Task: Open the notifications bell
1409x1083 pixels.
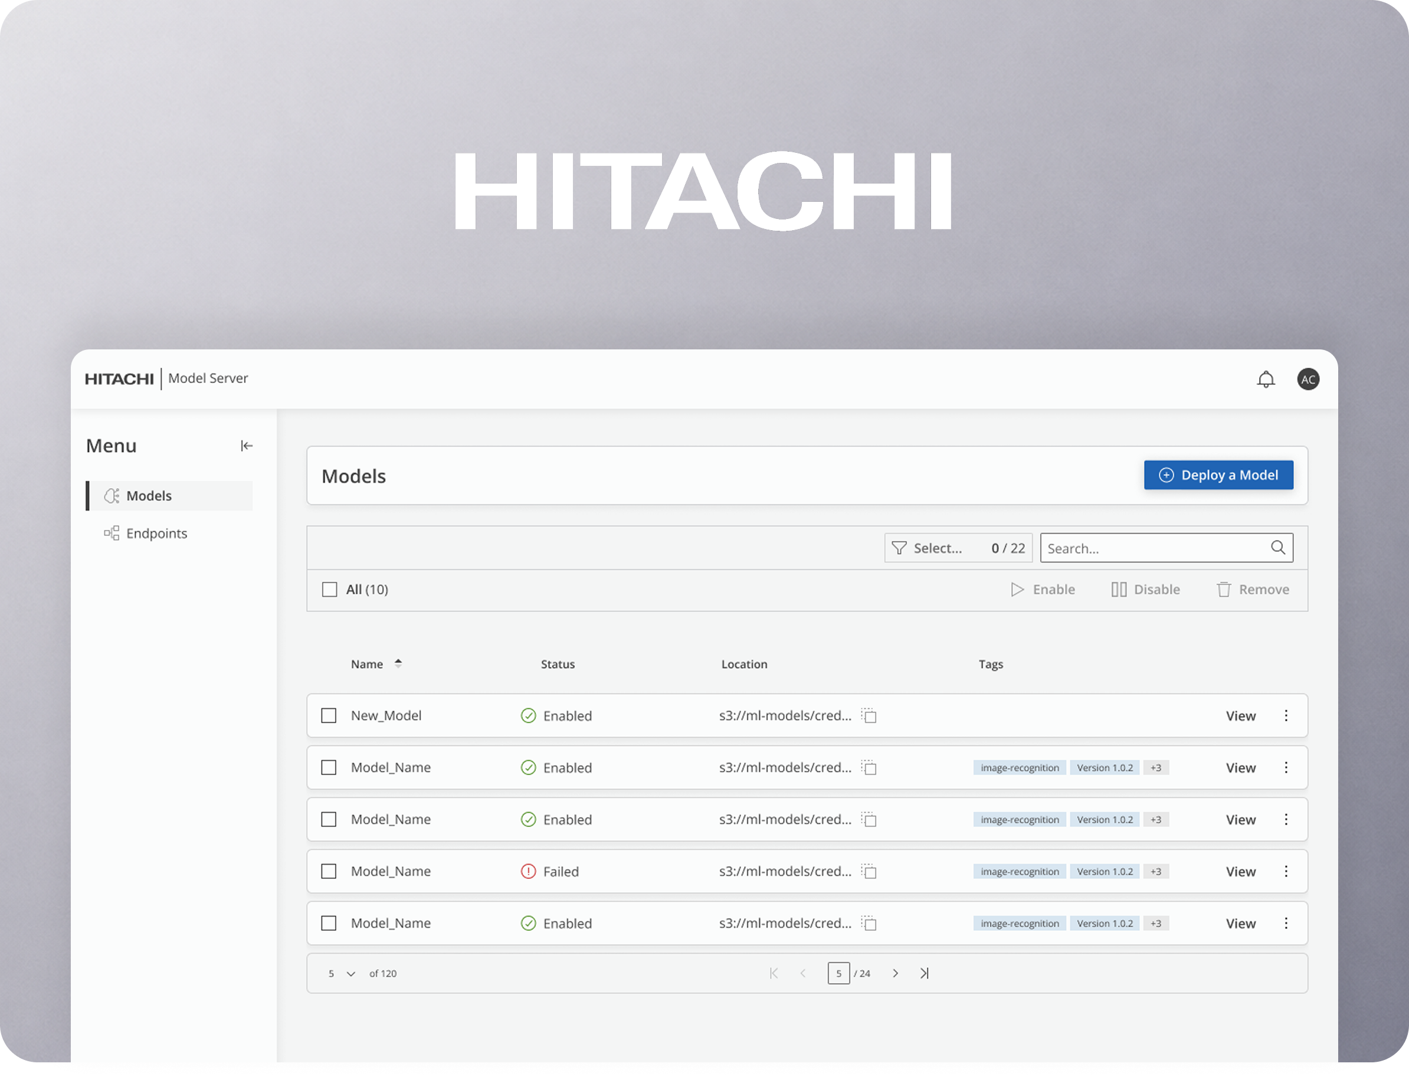Action: pos(1265,379)
